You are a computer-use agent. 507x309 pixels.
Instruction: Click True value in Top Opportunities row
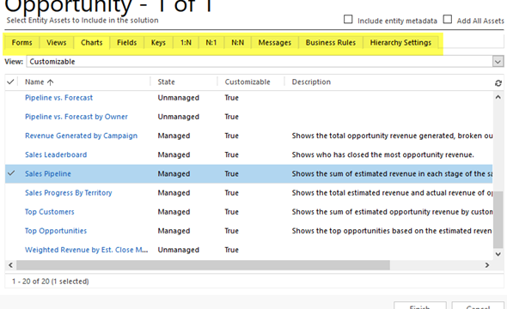click(231, 231)
